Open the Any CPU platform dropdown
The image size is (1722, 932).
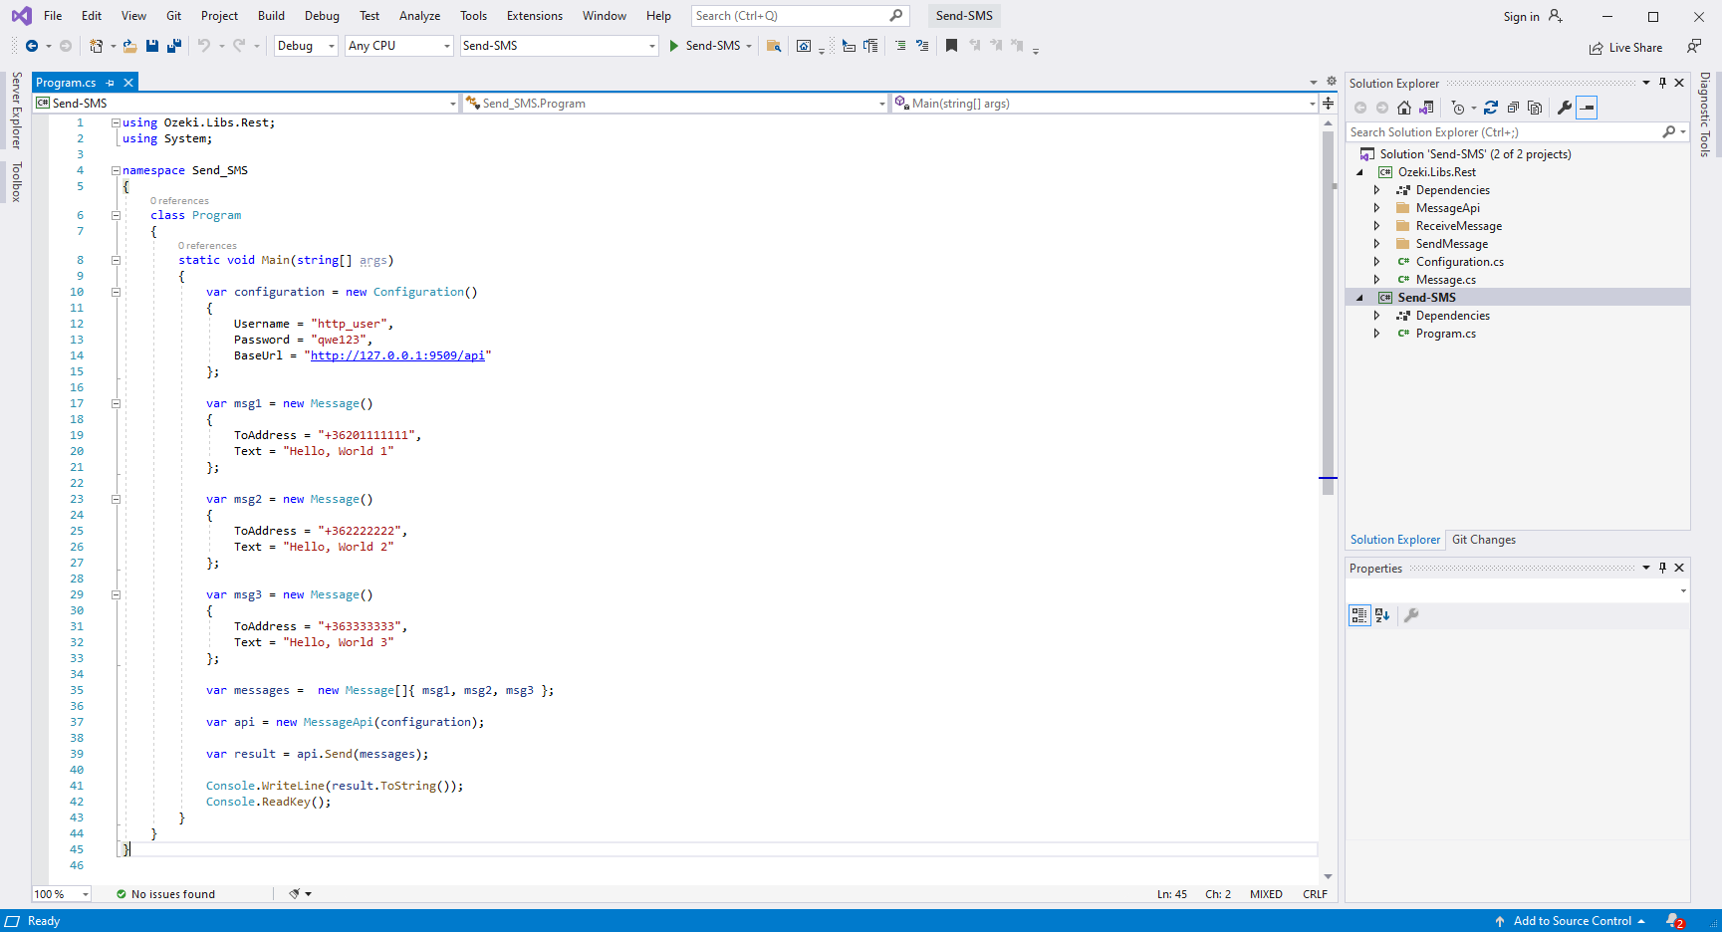[399, 46]
